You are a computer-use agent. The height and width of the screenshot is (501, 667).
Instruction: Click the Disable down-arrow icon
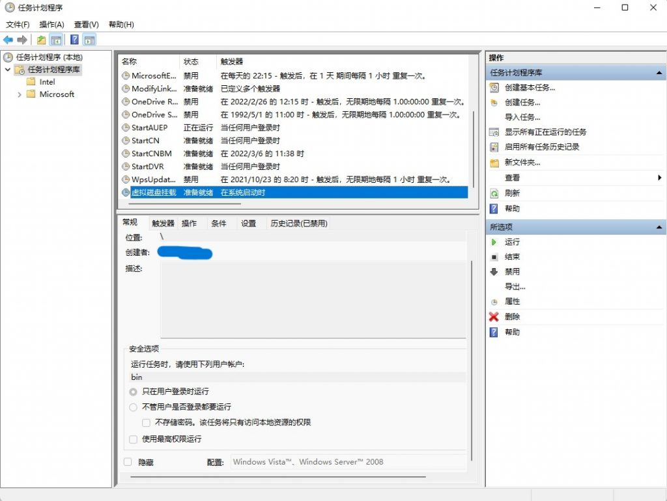coord(494,272)
